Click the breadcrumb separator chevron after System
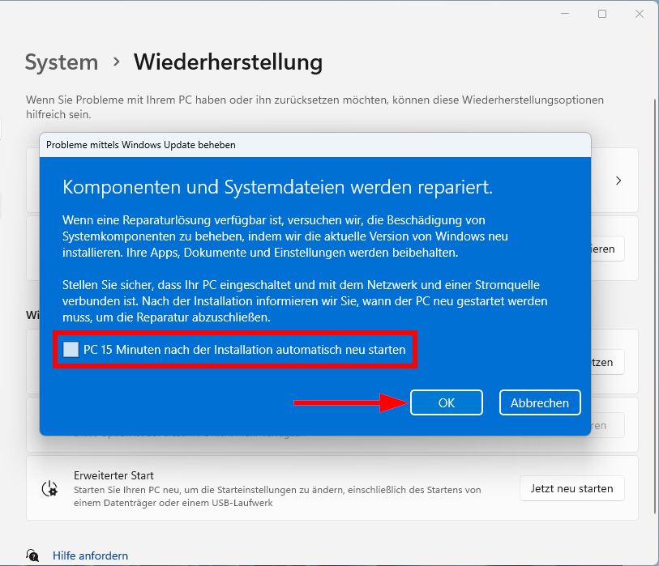This screenshot has width=659, height=566. click(x=113, y=62)
